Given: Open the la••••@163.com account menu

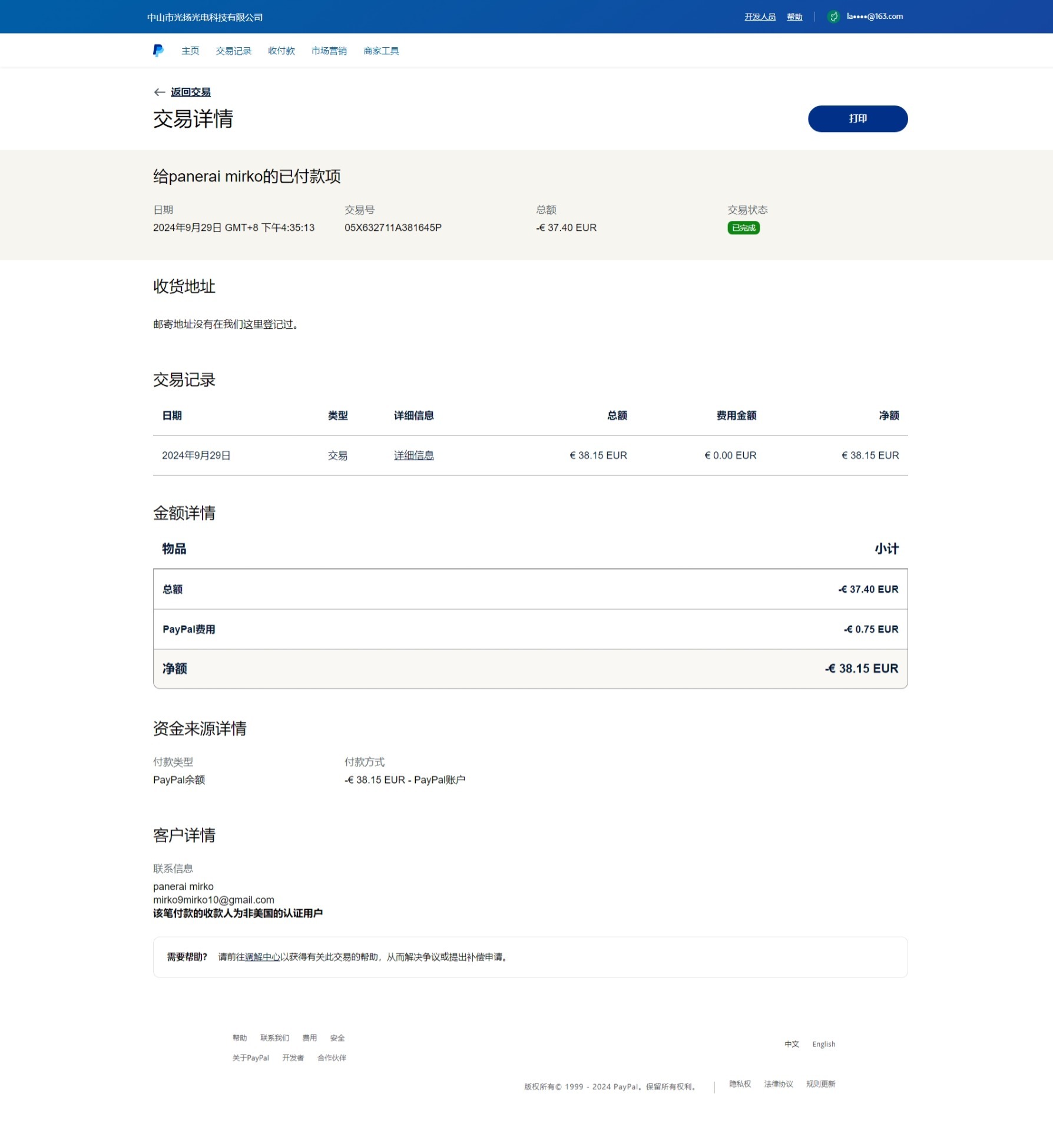Looking at the screenshot, I should coord(875,16).
